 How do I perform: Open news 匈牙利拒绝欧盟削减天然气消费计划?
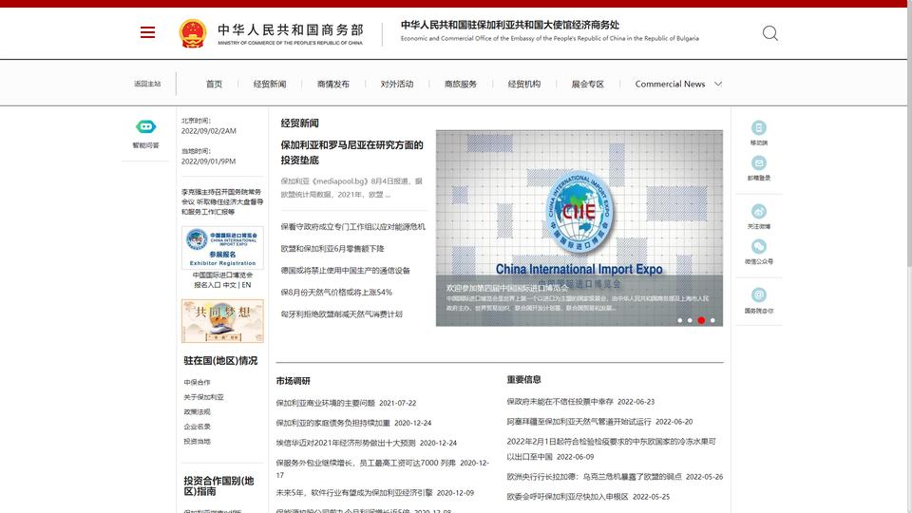[341, 314]
